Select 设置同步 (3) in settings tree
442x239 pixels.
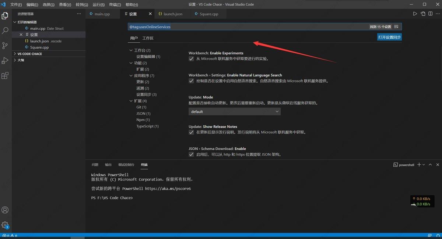(146, 94)
